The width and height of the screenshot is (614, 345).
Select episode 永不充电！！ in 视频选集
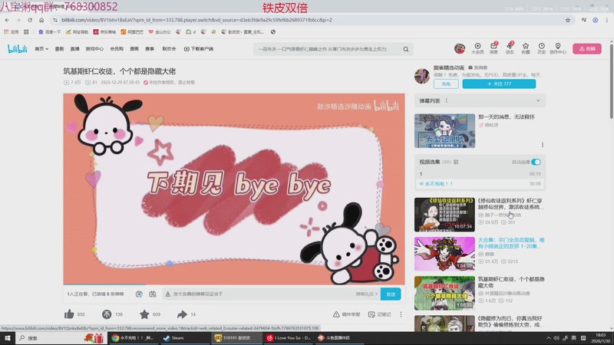480,183
